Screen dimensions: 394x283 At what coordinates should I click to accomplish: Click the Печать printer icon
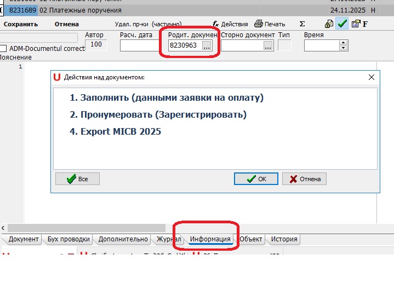258,24
